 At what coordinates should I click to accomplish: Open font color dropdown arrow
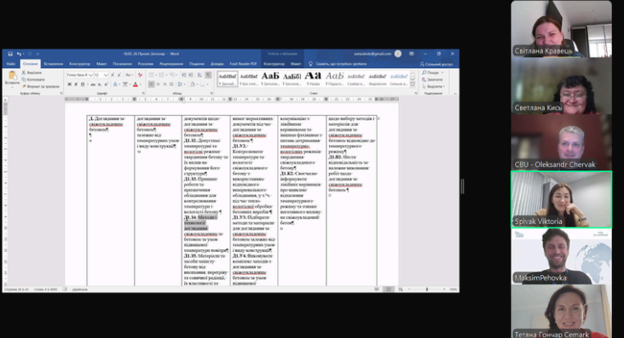141,84
